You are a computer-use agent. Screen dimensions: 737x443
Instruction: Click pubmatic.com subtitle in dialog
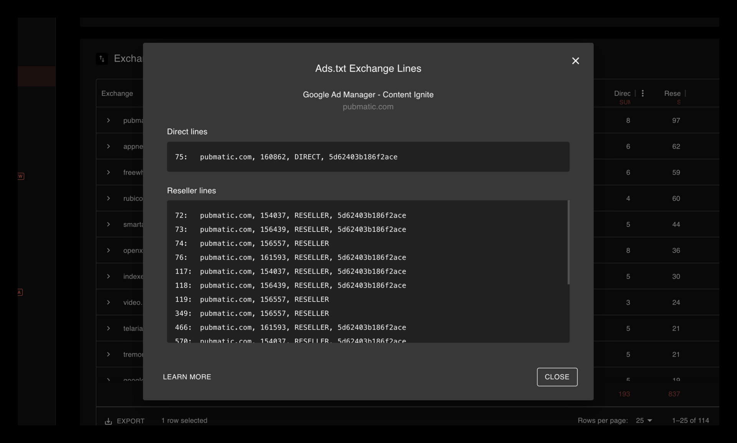click(x=368, y=107)
